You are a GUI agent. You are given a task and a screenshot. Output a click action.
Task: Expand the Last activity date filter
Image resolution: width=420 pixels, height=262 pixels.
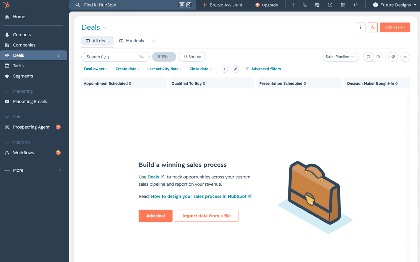(164, 69)
